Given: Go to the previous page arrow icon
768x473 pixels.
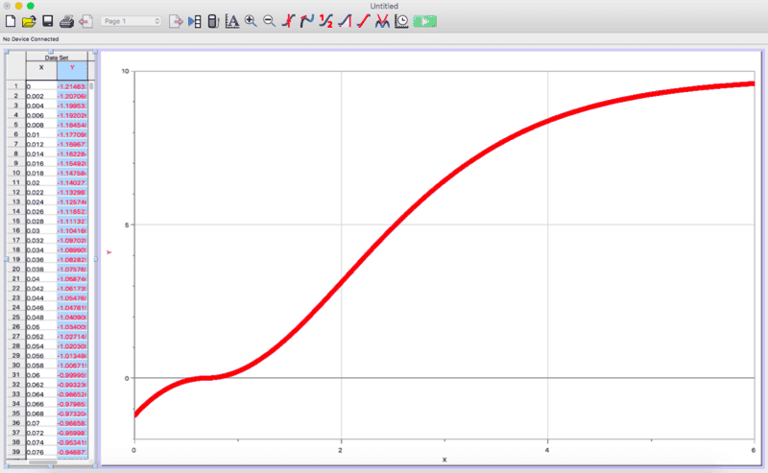Looking at the screenshot, I should pyautogui.click(x=85, y=20).
